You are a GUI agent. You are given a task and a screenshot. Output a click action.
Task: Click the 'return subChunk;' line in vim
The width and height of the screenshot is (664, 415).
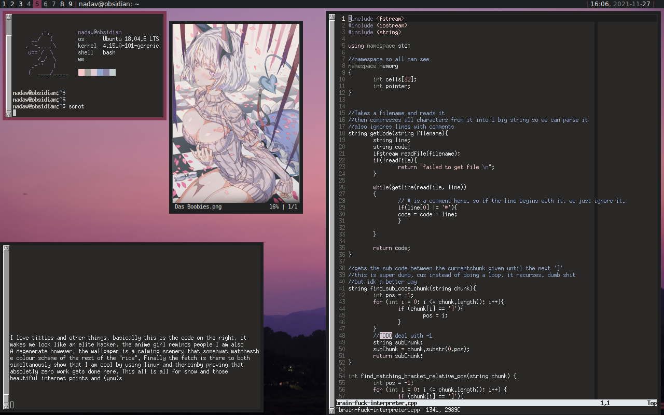tap(398, 356)
